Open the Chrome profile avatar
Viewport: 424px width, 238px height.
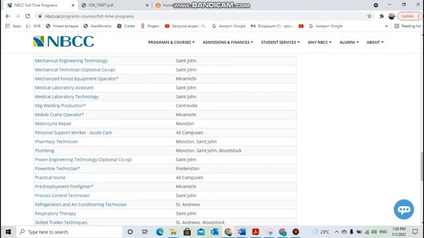tap(392, 16)
